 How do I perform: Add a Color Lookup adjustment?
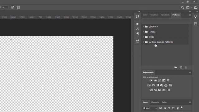coord(170,85)
